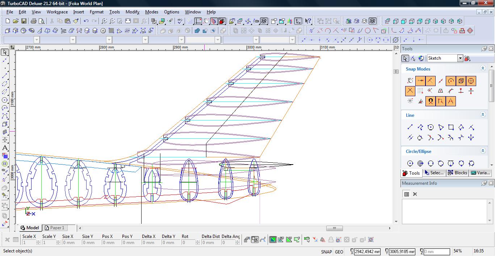This screenshot has height=256, width=495.
Task: Click the X coordinate input field
Action: point(367,252)
